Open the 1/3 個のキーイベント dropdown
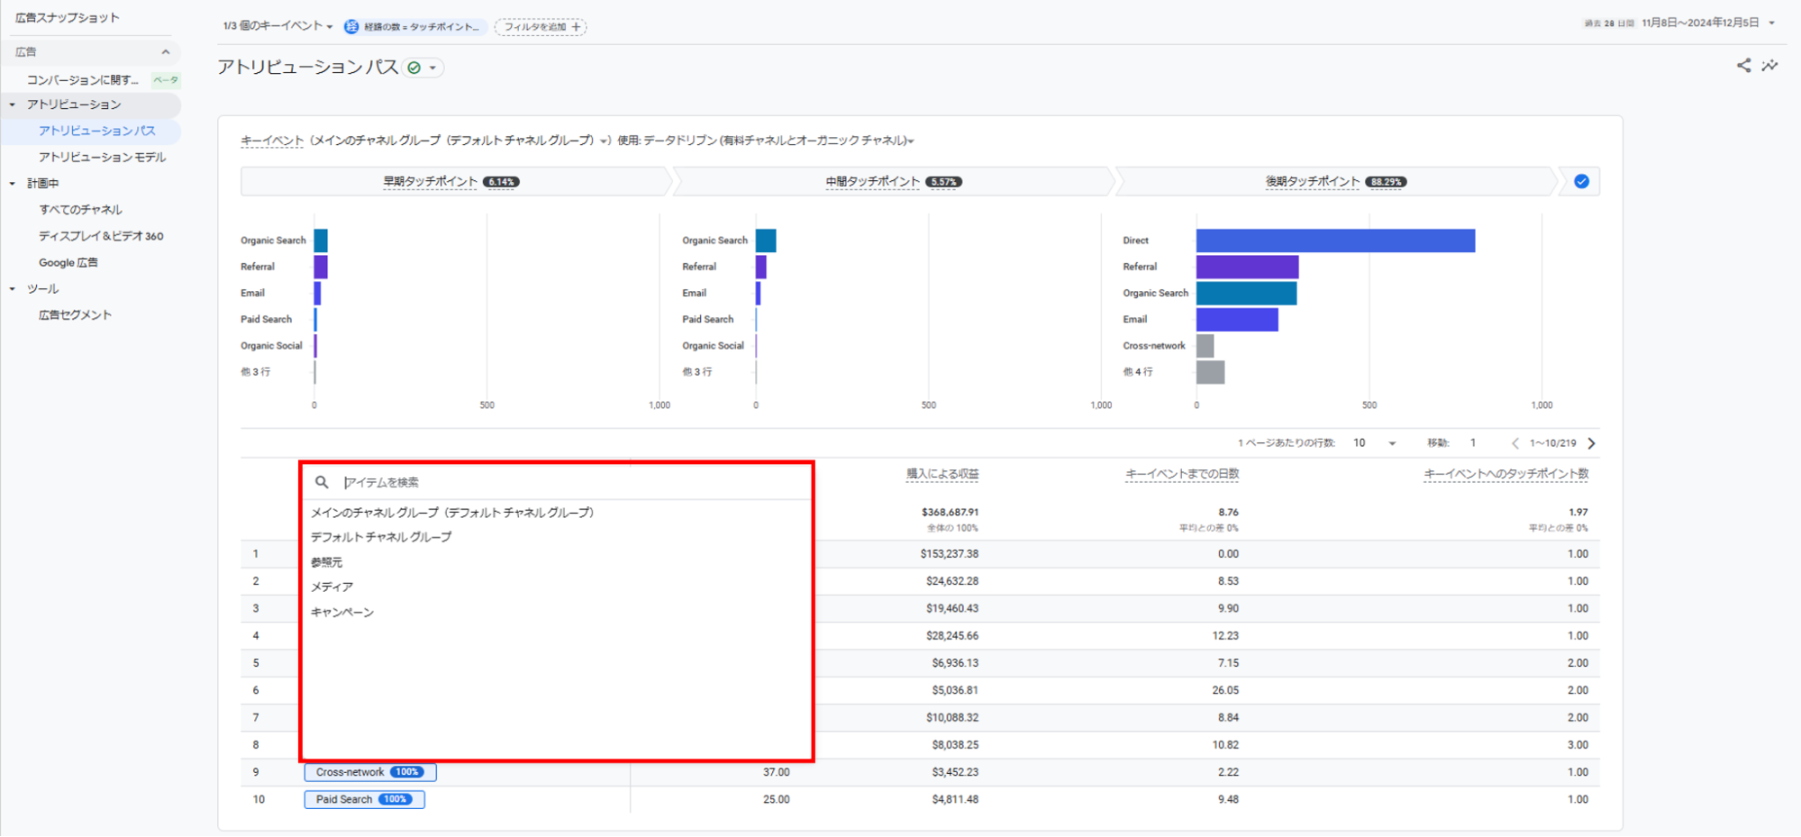1801x837 pixels. point(277,26)
